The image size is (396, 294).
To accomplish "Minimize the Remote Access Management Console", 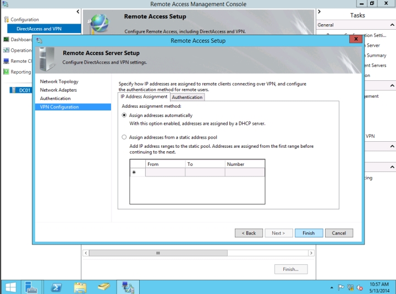I will tap(362, 3).
